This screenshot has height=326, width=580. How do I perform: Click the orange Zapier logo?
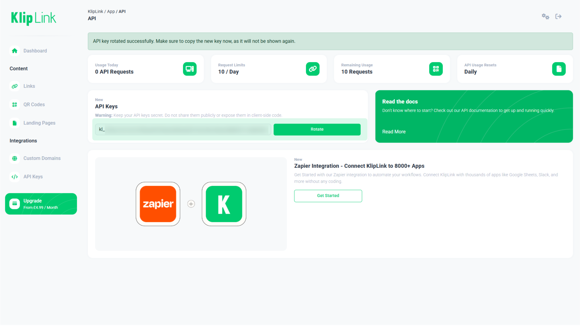coord(158,204)
